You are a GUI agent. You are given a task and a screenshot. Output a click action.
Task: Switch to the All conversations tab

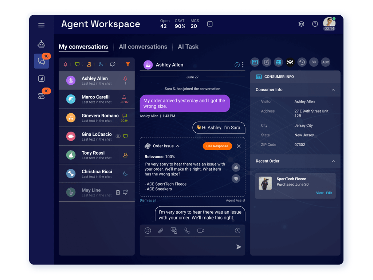point(143,47)
